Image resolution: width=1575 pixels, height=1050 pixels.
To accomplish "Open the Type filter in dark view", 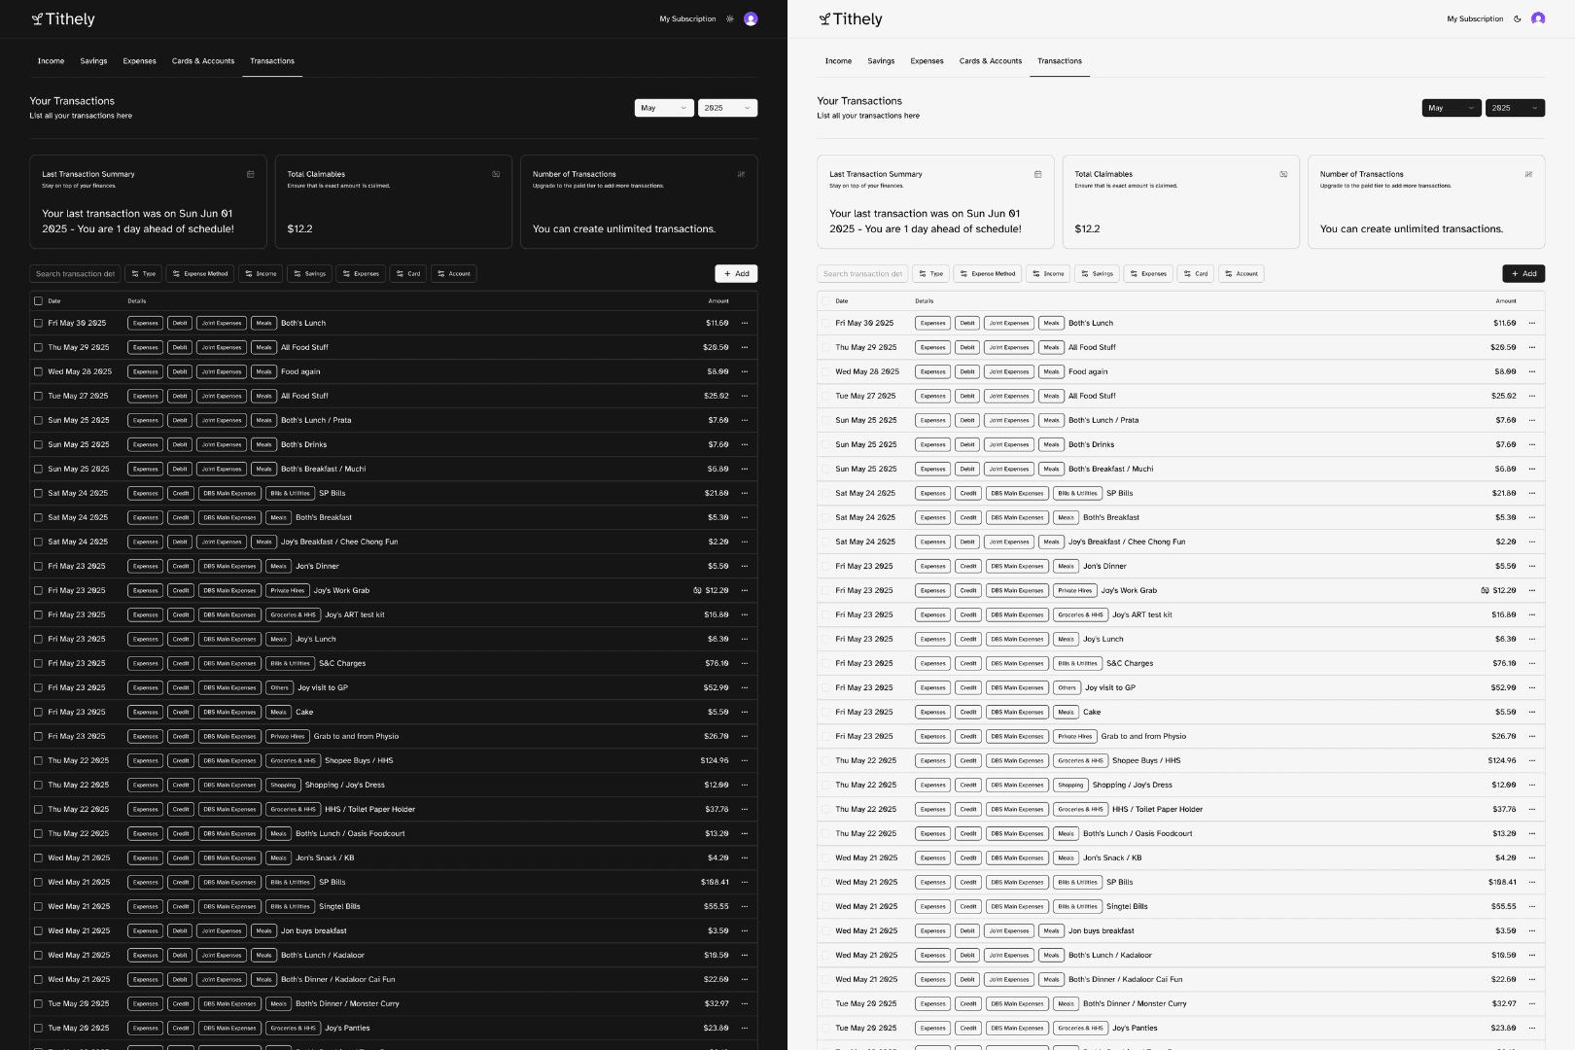I will [x=144, y=274].
